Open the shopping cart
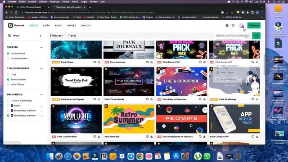 tap(233, 26)
